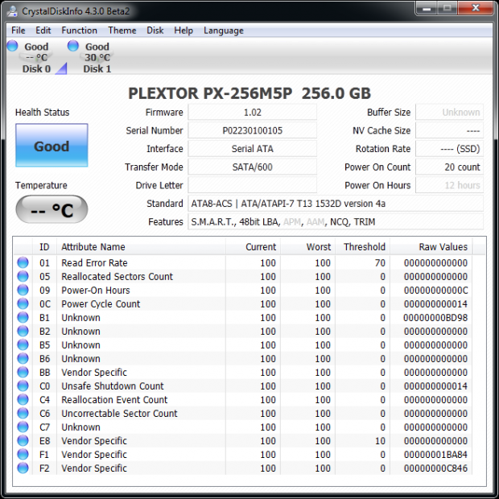Open the Edit menu
The height and width of the screenshot is (499, 499).
(x=43, y=31)
